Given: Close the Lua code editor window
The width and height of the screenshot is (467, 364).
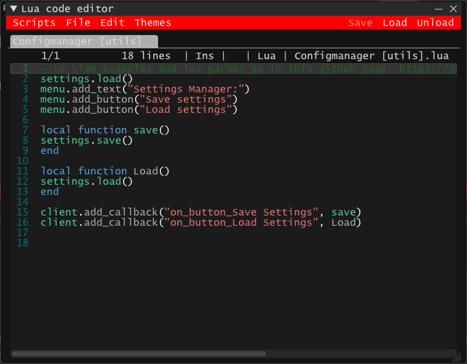Looking at the screenshot, I should coord(454,8).
